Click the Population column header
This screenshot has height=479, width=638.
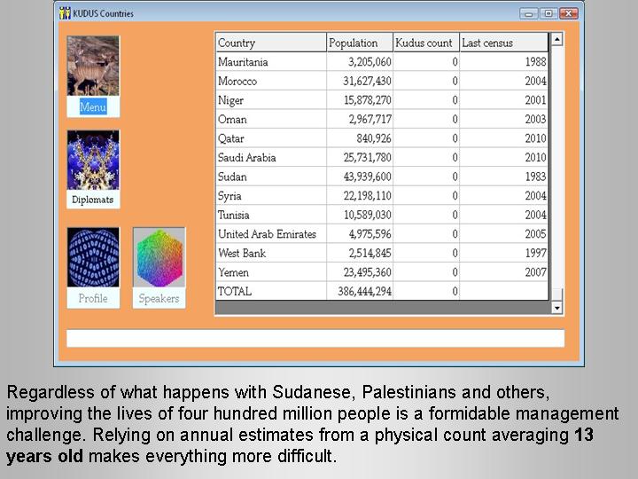359,43
